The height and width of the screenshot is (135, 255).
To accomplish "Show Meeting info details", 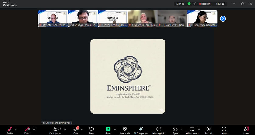I will (x=159, y=130).
